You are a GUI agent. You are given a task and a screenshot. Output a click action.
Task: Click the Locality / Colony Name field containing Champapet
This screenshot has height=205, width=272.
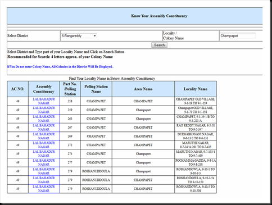coord(238,36)
